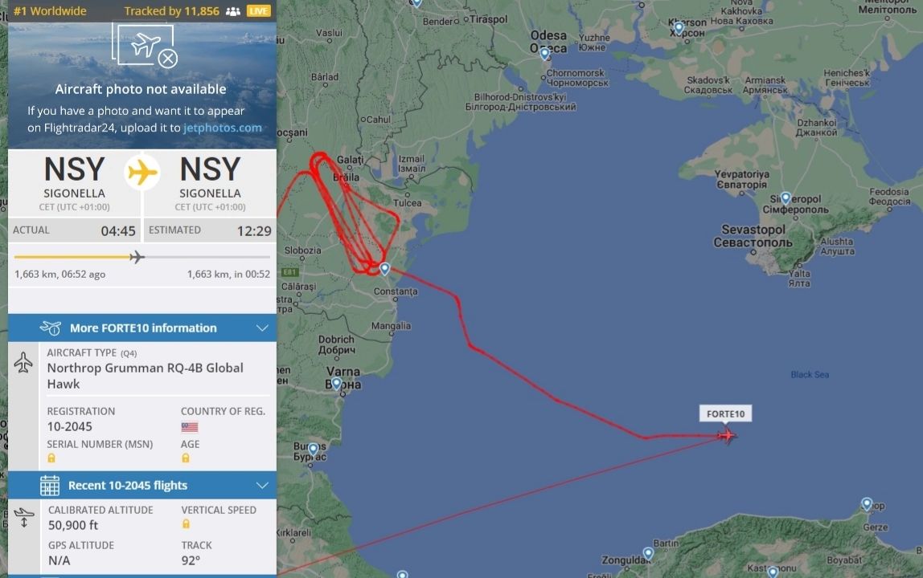The height and width of the screenshot is (578, 923).
Task: Click the chevron beside More FORTE10 information
Action: 262,328
